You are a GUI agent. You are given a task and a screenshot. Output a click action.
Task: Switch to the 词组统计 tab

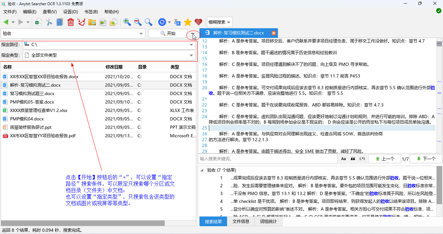(x=268, y=222)
